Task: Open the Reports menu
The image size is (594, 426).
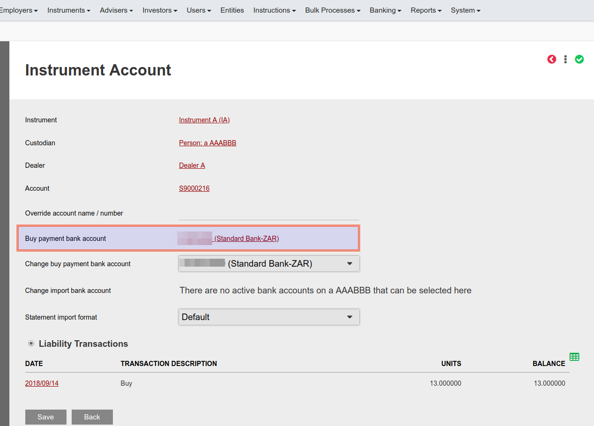Action: (x=426, y=10)
